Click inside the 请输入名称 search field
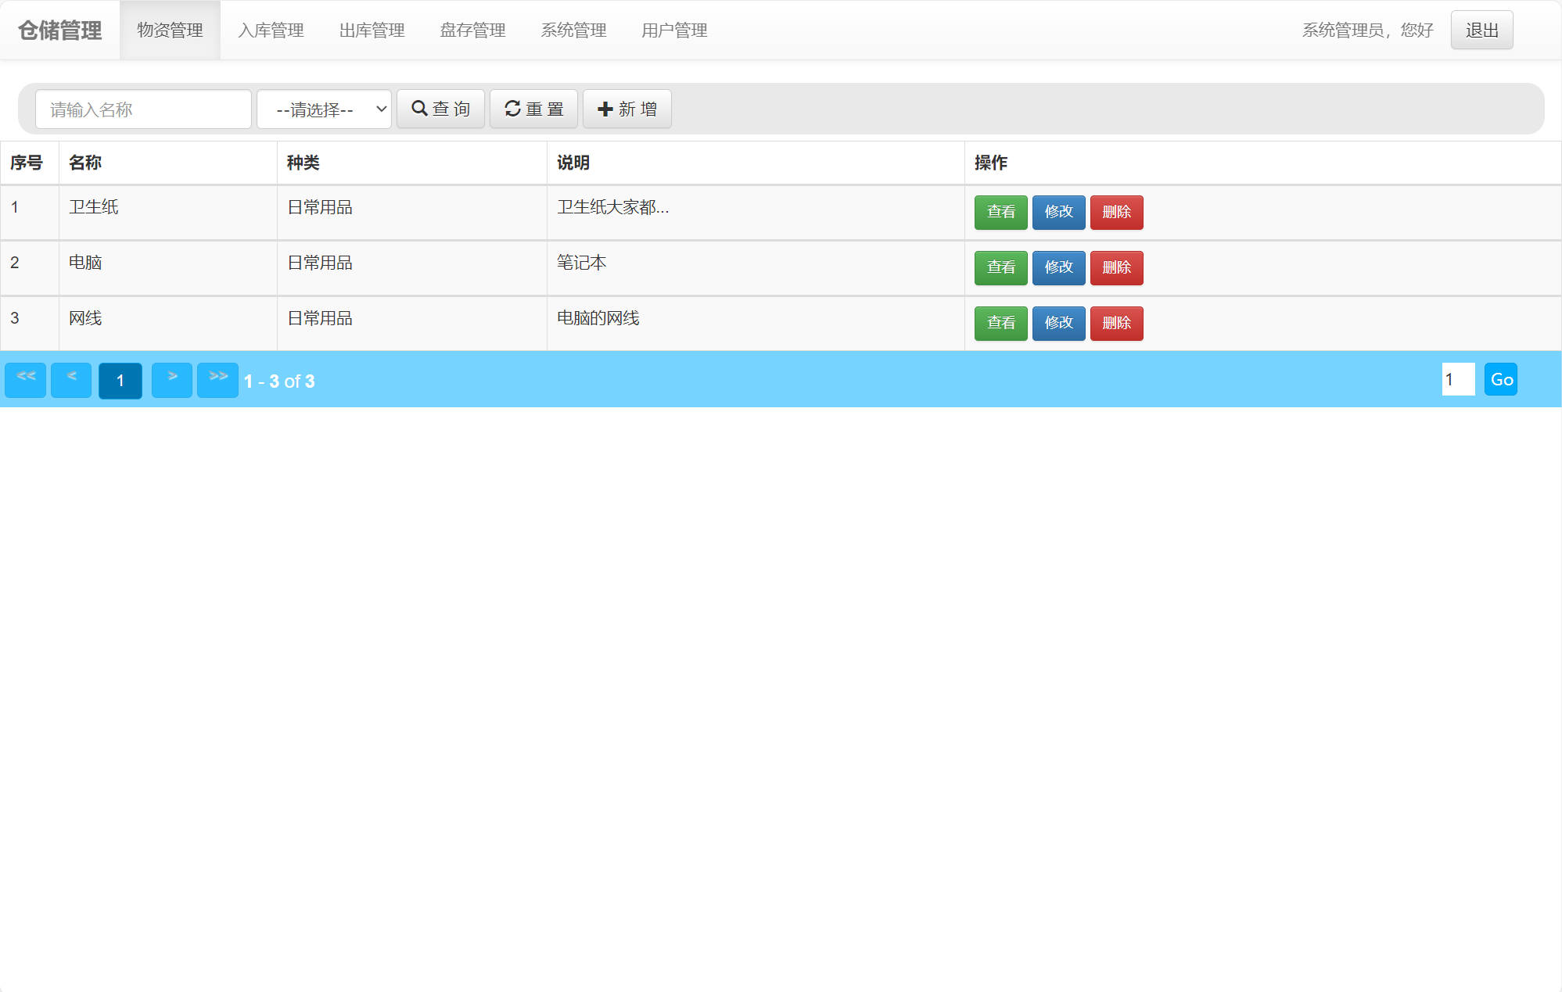The height and width of the screenshot is (992, 1562). point(143,109)
